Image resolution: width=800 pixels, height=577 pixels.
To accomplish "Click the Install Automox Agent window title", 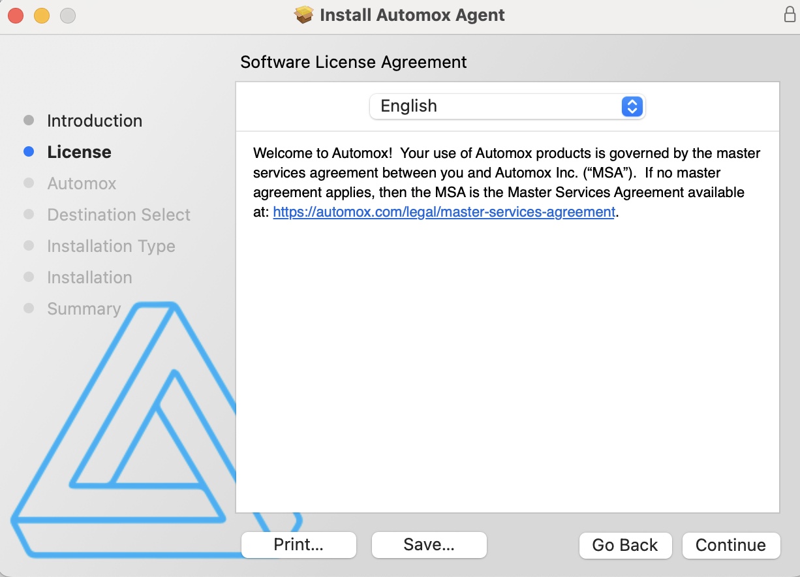I will [412, 14].
